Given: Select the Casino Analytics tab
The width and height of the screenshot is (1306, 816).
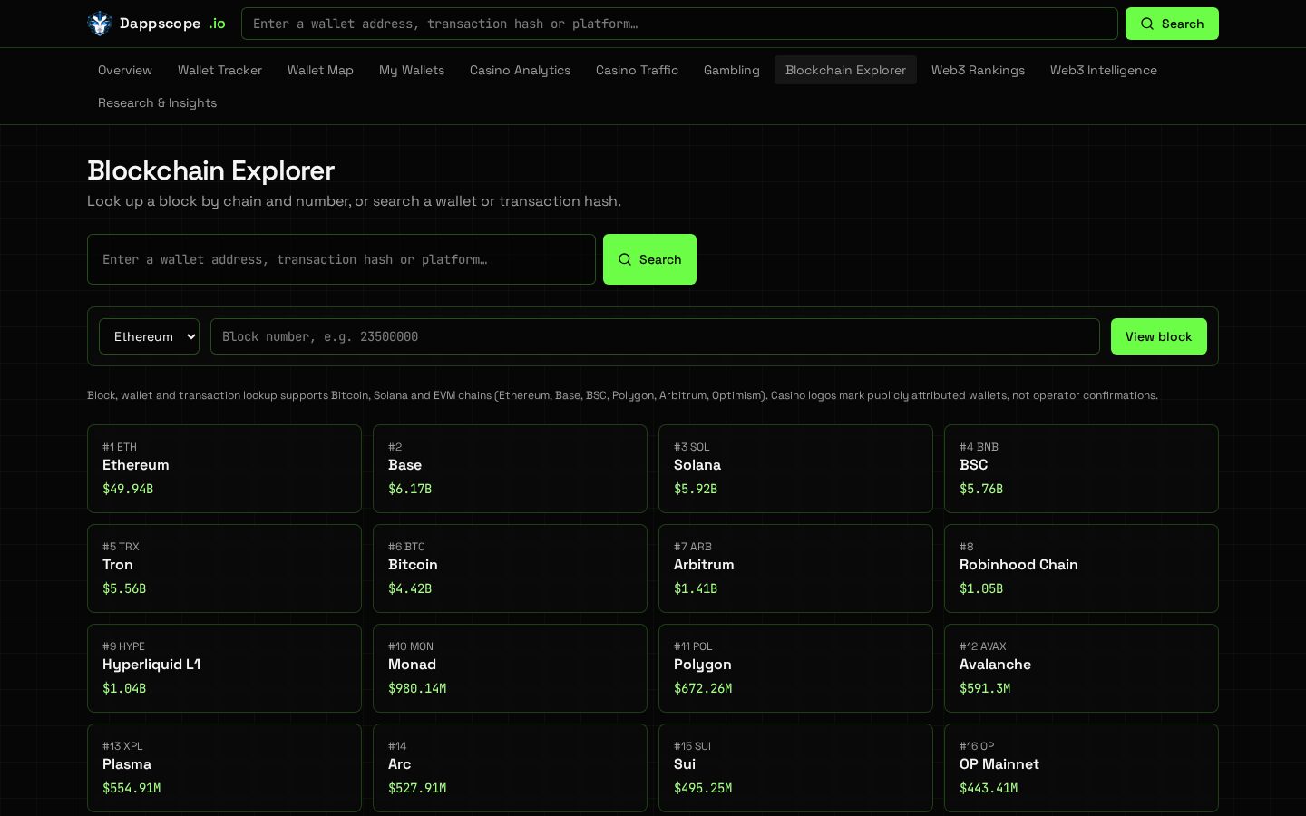Looking at the screenshot, I should (x=520, y=70).
